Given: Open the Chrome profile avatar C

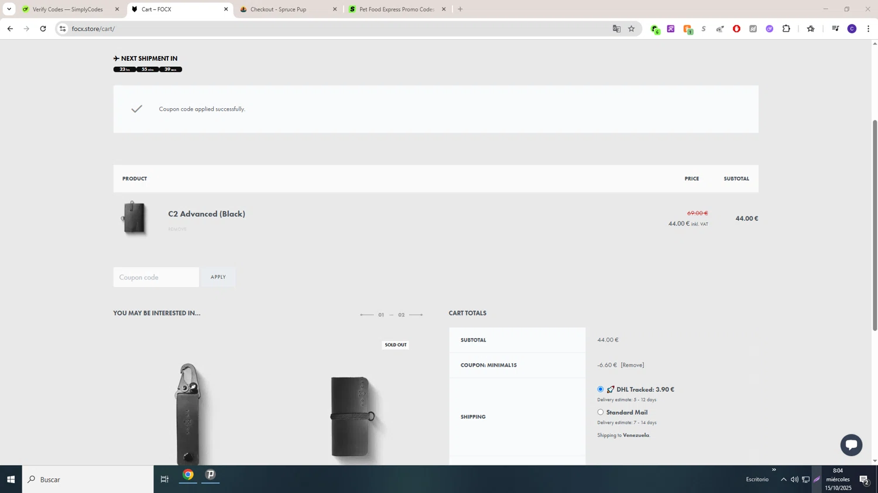Looking at the screenshot, I should (x=852, y=29).
